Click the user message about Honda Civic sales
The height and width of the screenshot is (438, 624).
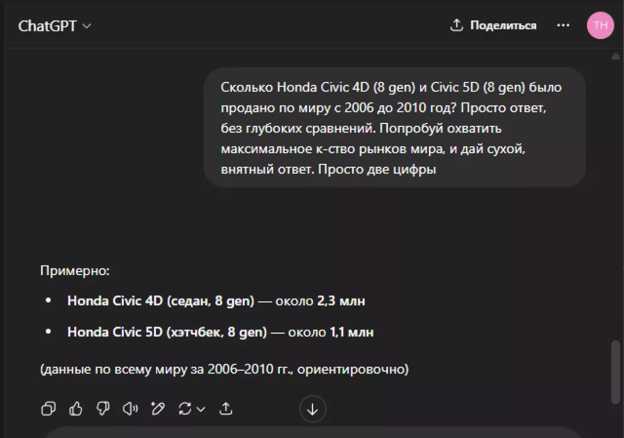[395, 128]
